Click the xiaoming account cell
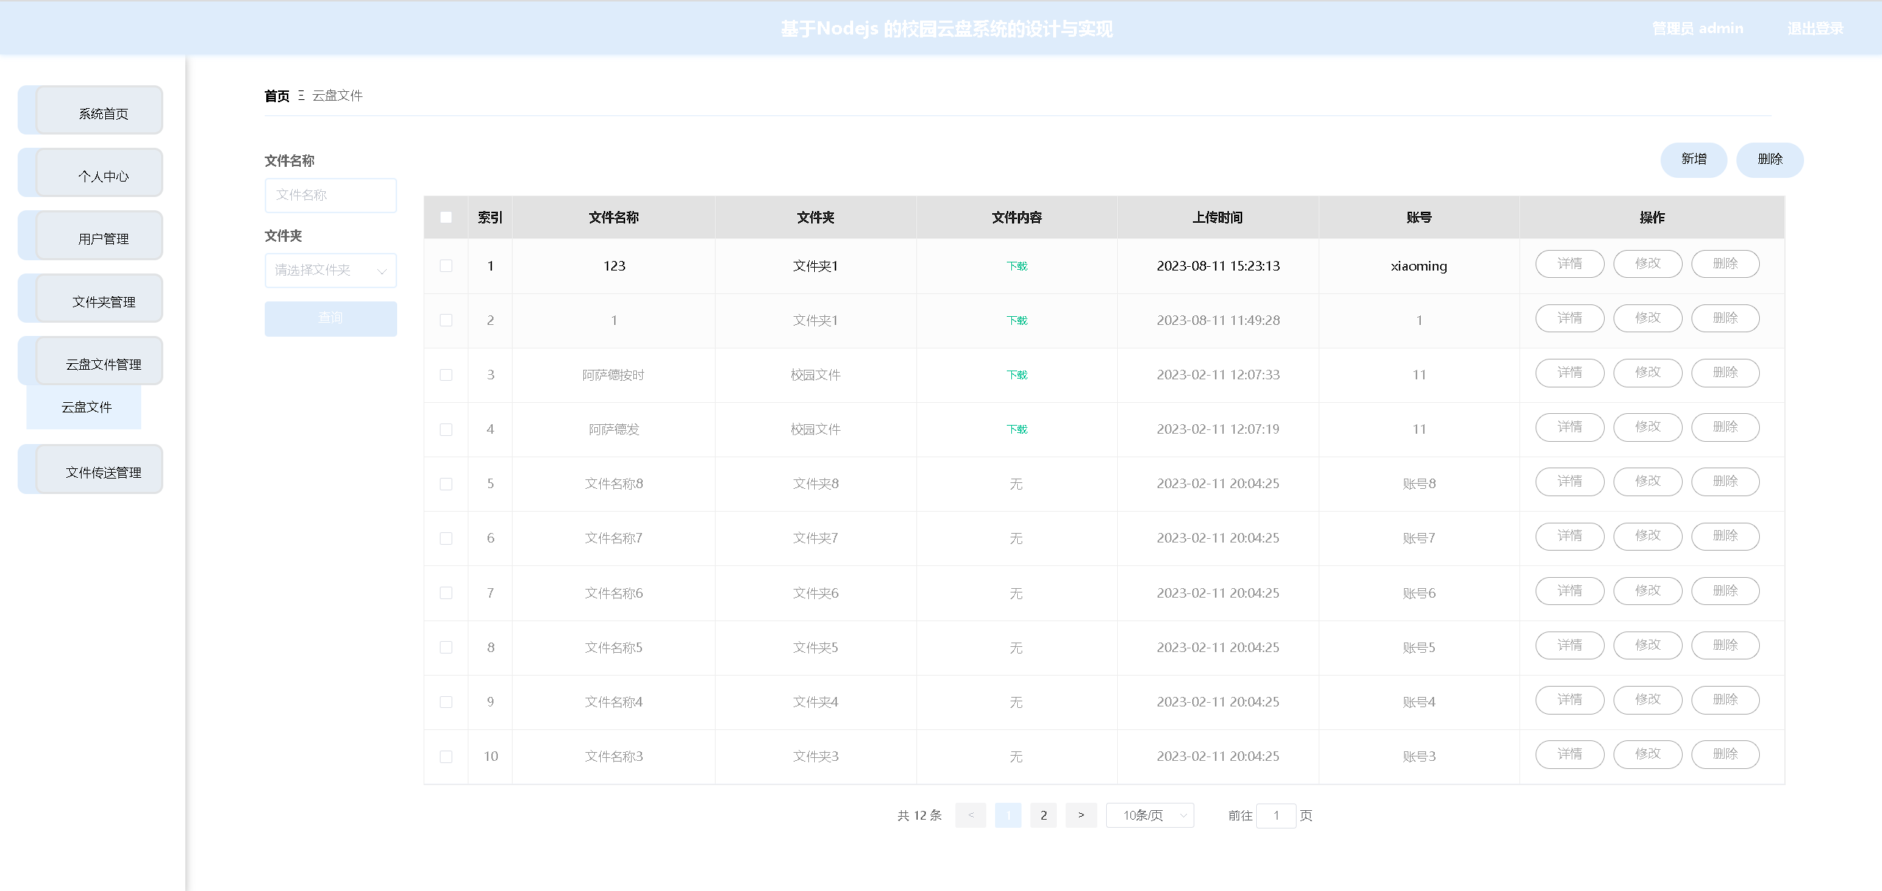 pos(1419,266)
